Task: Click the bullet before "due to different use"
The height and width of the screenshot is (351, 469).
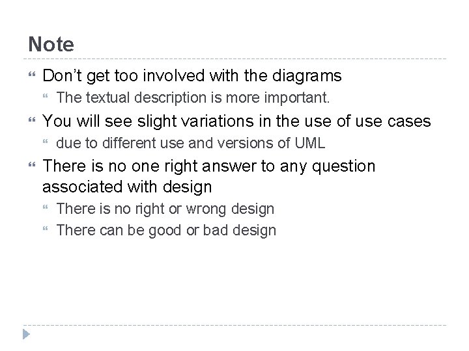Action: [46, 144]
